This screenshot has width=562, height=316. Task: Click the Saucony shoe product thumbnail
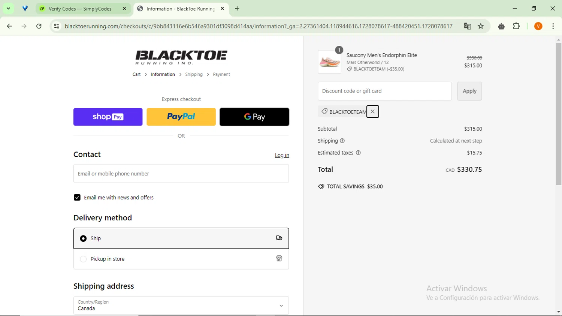[330, 62]
